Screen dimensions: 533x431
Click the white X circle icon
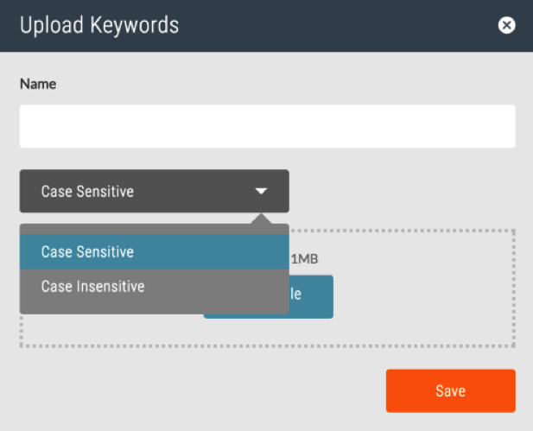pyautogui.click(x=506, y=25)
